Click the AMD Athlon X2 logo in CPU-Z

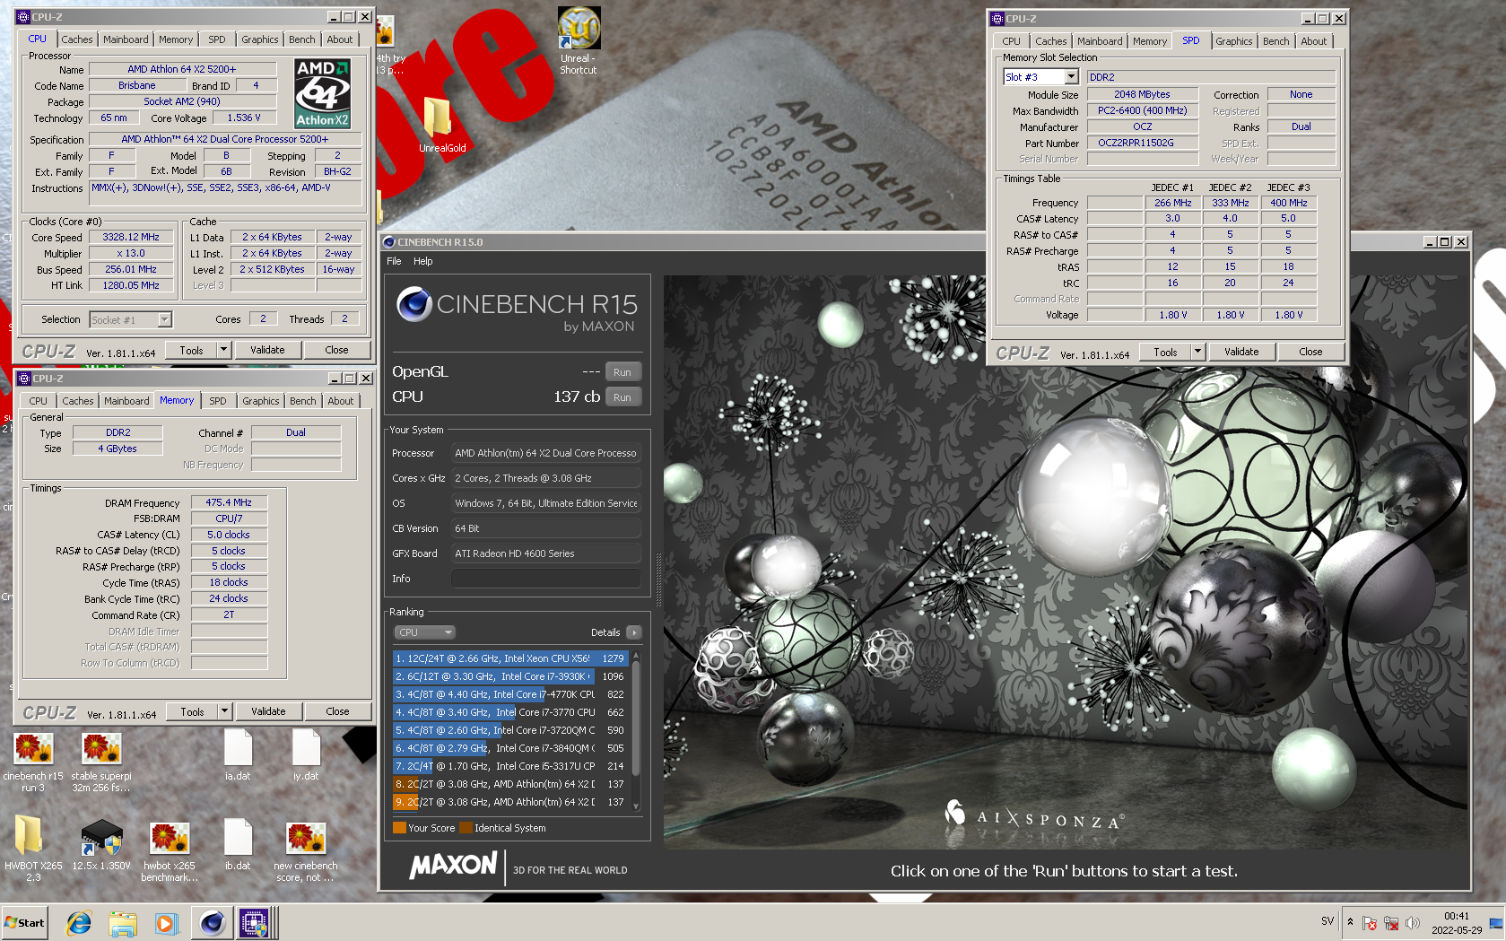[323, 93]
